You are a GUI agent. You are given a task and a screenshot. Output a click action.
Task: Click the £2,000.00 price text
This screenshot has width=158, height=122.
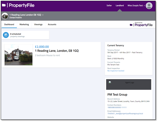(42, 47)
